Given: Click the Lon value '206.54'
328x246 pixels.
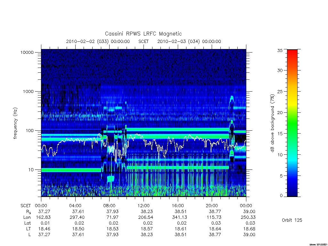Looking at the screenshot, I should click(145, 217).
